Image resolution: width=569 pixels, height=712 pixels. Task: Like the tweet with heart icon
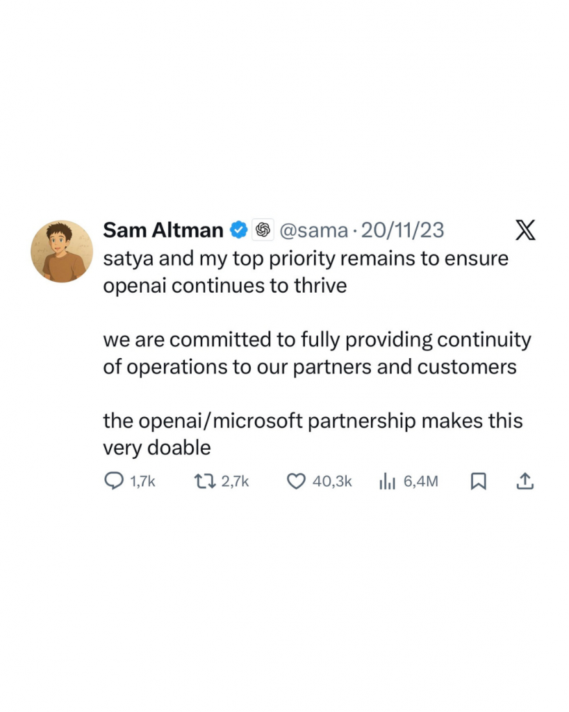[x=297, y=481]
